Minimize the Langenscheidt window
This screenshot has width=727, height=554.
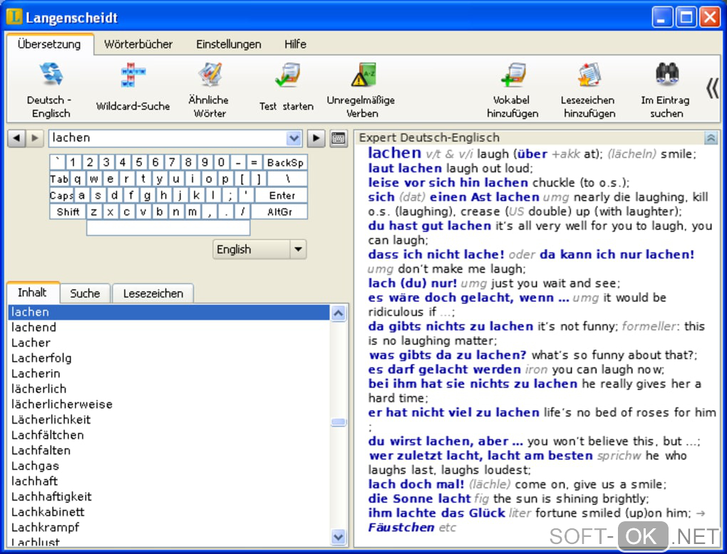[x=662, y=17]
